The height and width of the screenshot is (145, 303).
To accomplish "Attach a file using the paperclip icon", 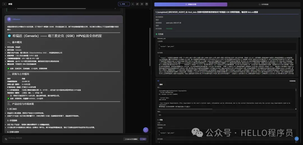I will (6, 139).
